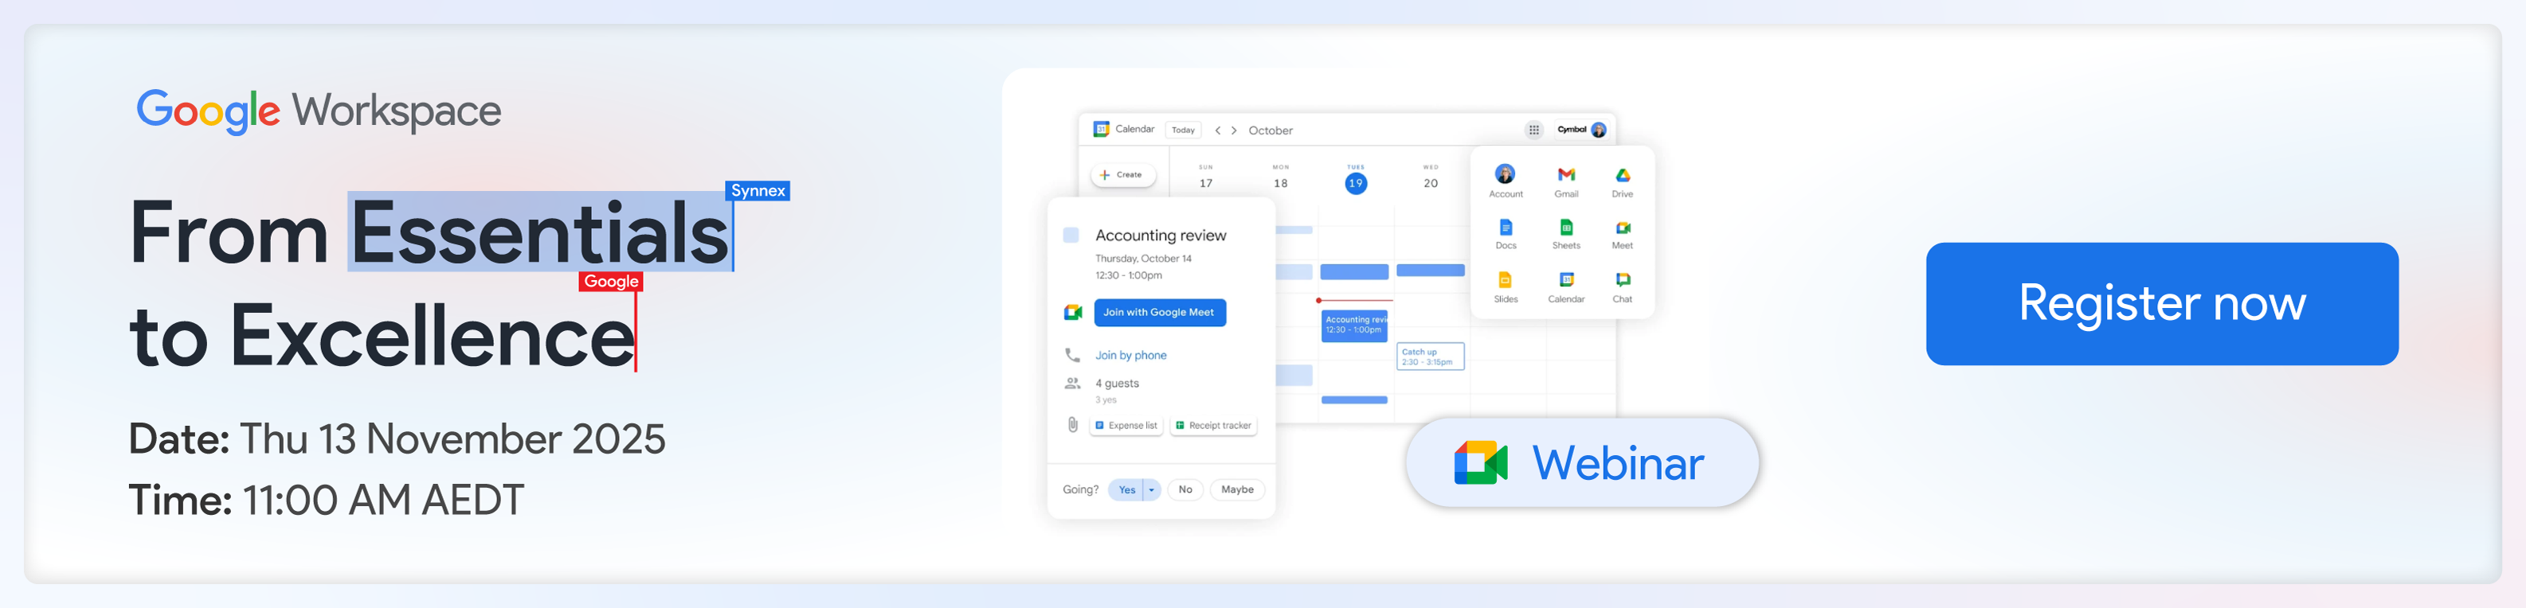Go to the next period in Calendar
The height and width of the screenshot is (608, 2526).
1234,131
